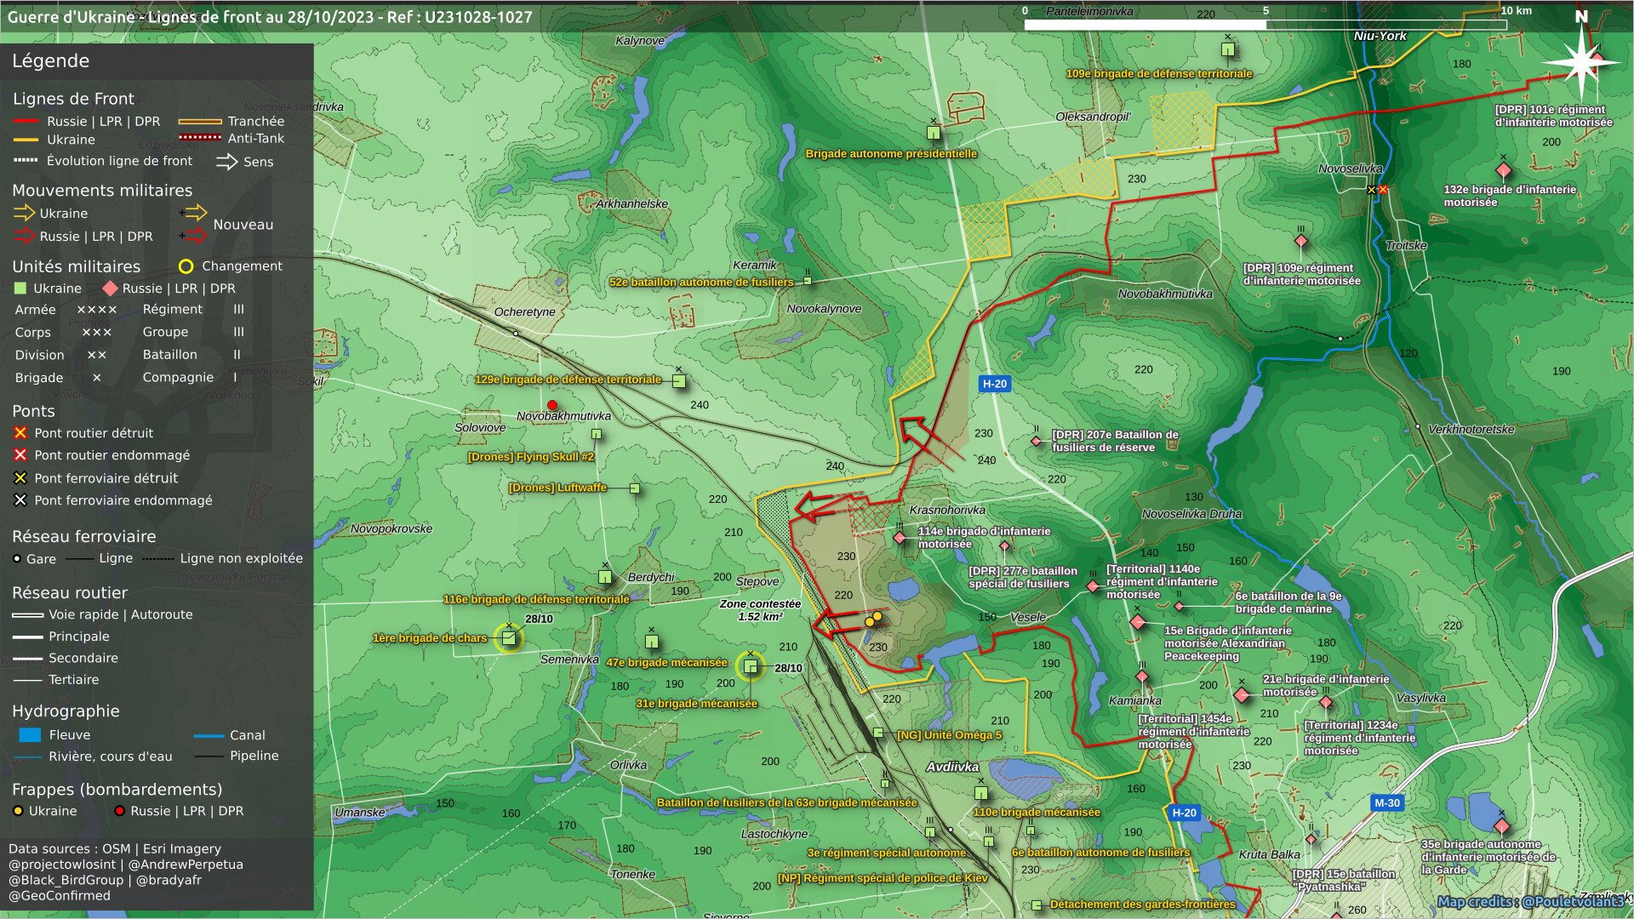Image resolution: width=1634 pixels, height=919 pixels.
Task: Click the M-30 highway shield
Action: pos(1386,802)
